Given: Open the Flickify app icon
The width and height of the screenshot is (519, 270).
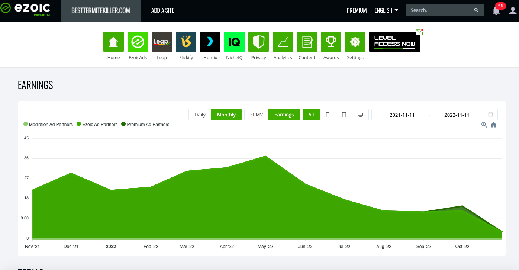Looking at the screenshot, I should [186, 42].
